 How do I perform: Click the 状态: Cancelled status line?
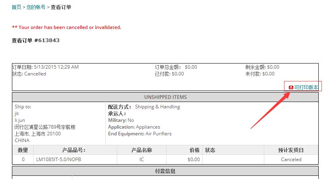(29, 74)
